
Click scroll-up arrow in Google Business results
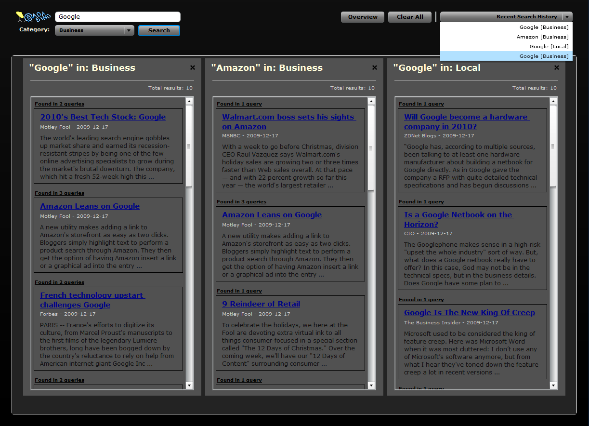coord(189,101)
